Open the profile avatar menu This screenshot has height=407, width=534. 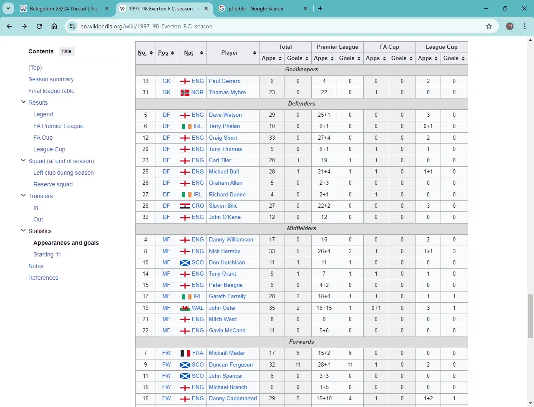tap(510, 26)
